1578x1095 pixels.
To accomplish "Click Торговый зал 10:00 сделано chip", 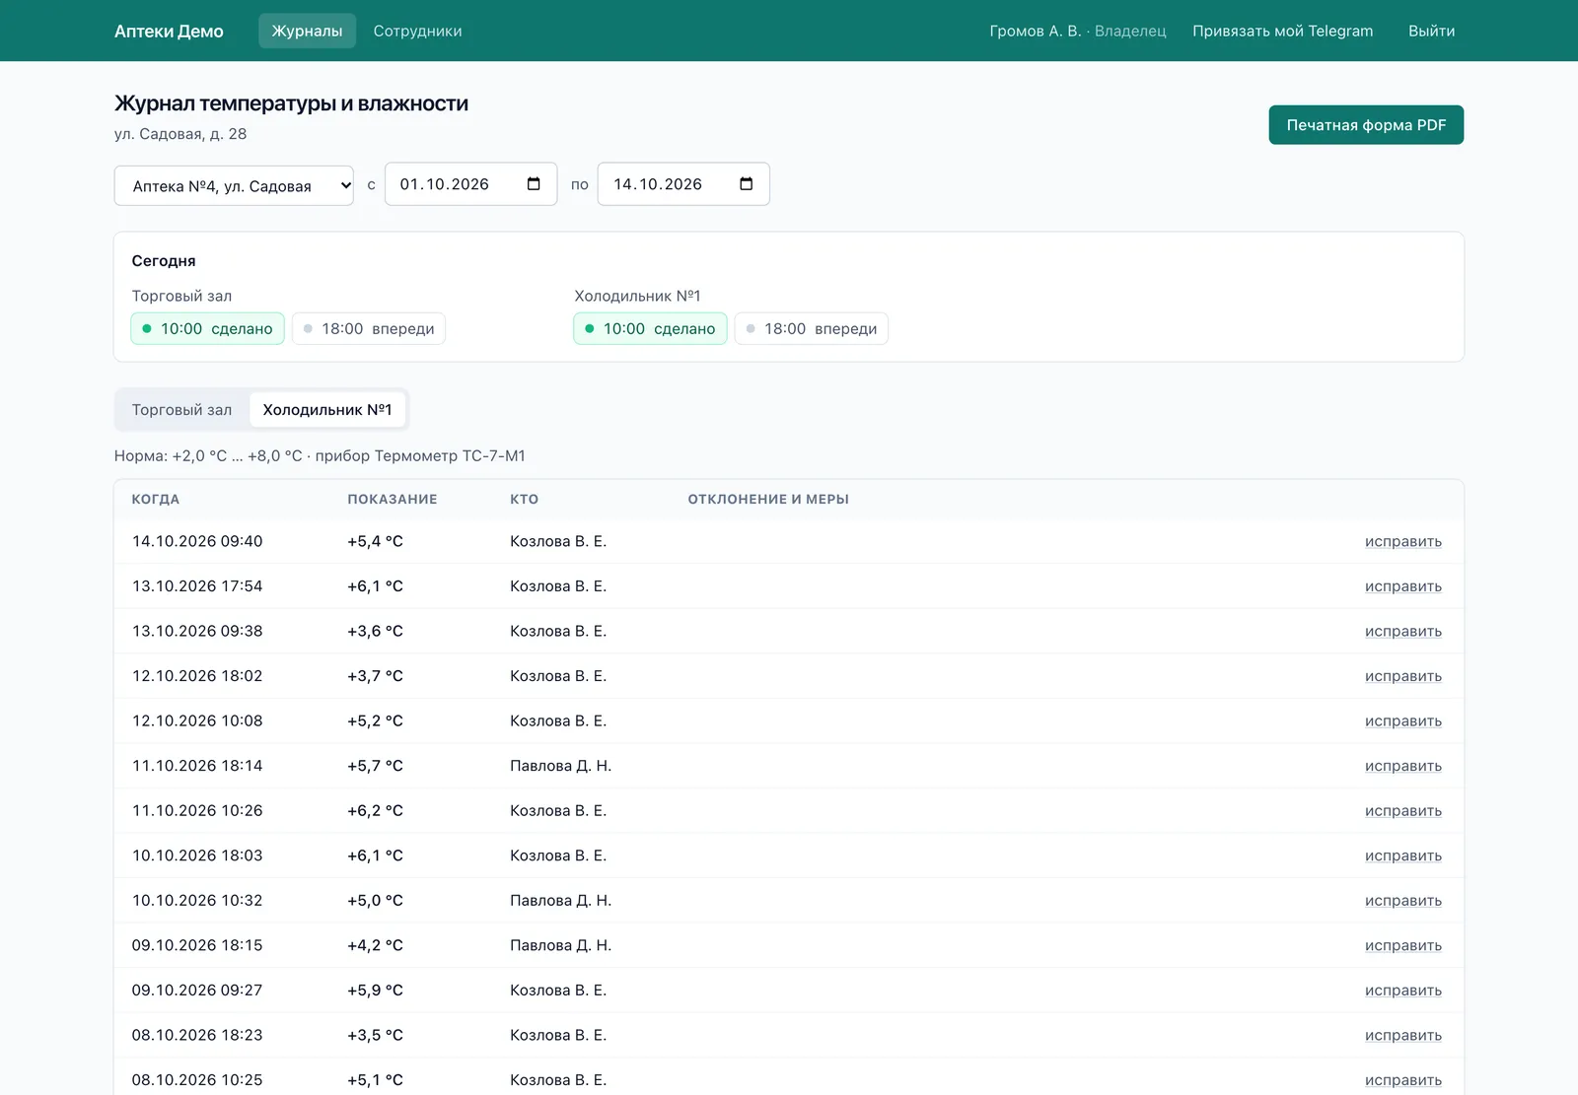I will (207, 328).
